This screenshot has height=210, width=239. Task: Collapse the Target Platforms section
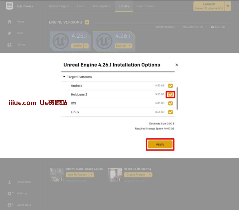coord(64,77)
